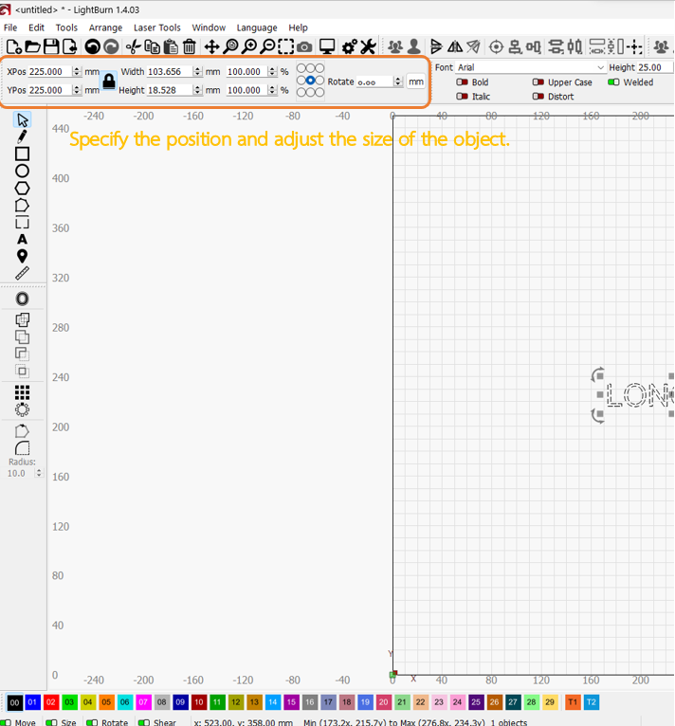675x726 pixels.
Task: Turn off the Welded switch
Action: point(613,82)
